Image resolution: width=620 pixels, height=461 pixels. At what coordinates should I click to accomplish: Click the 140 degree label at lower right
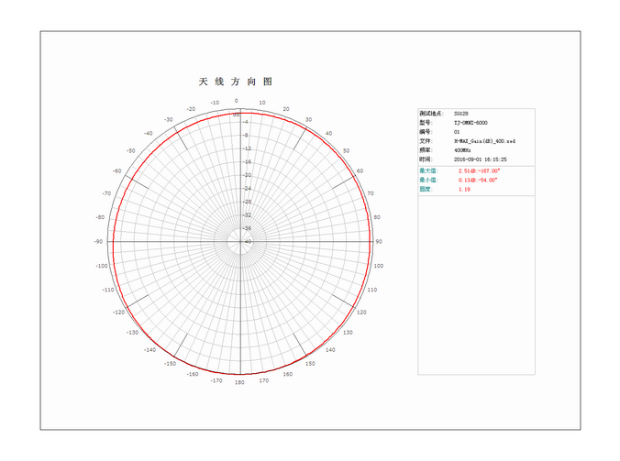[x=330, y=349]
